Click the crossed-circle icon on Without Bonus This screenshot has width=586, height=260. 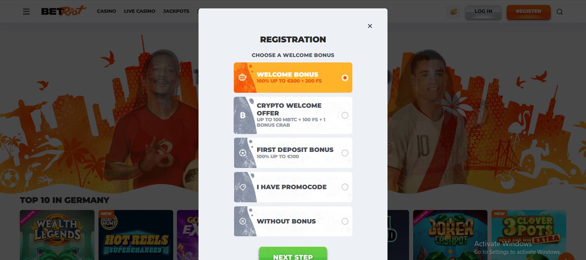pos(242,221)
